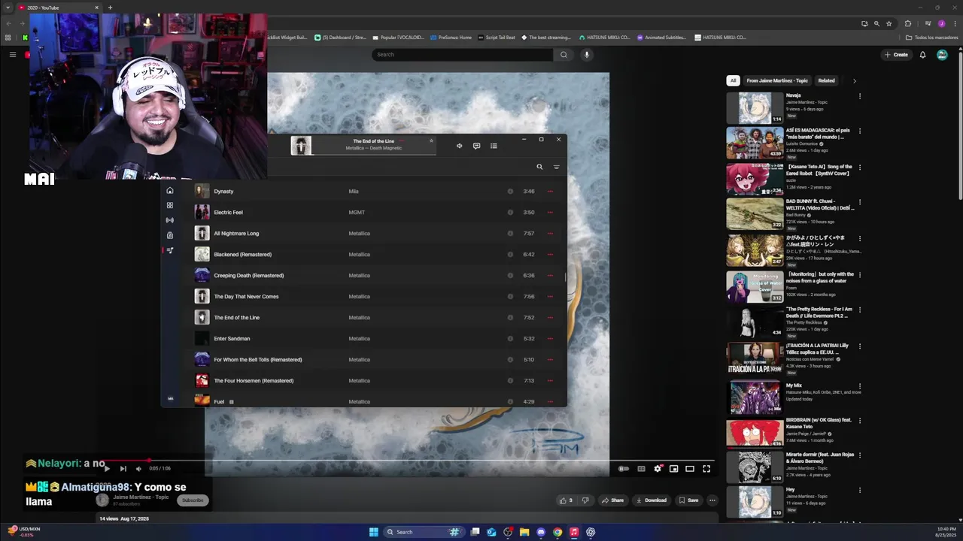Open the lyrics panel in the music player
This screenshot has width=963, height=541.
coord(476,146)
